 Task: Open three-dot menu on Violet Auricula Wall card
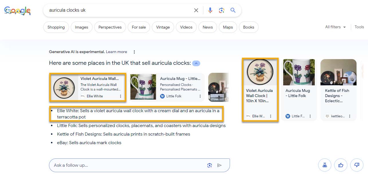(x=121, y=96)
